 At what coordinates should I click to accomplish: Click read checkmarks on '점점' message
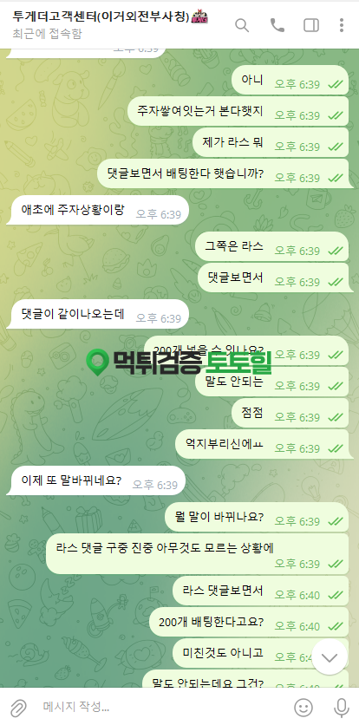click(336, 417)
